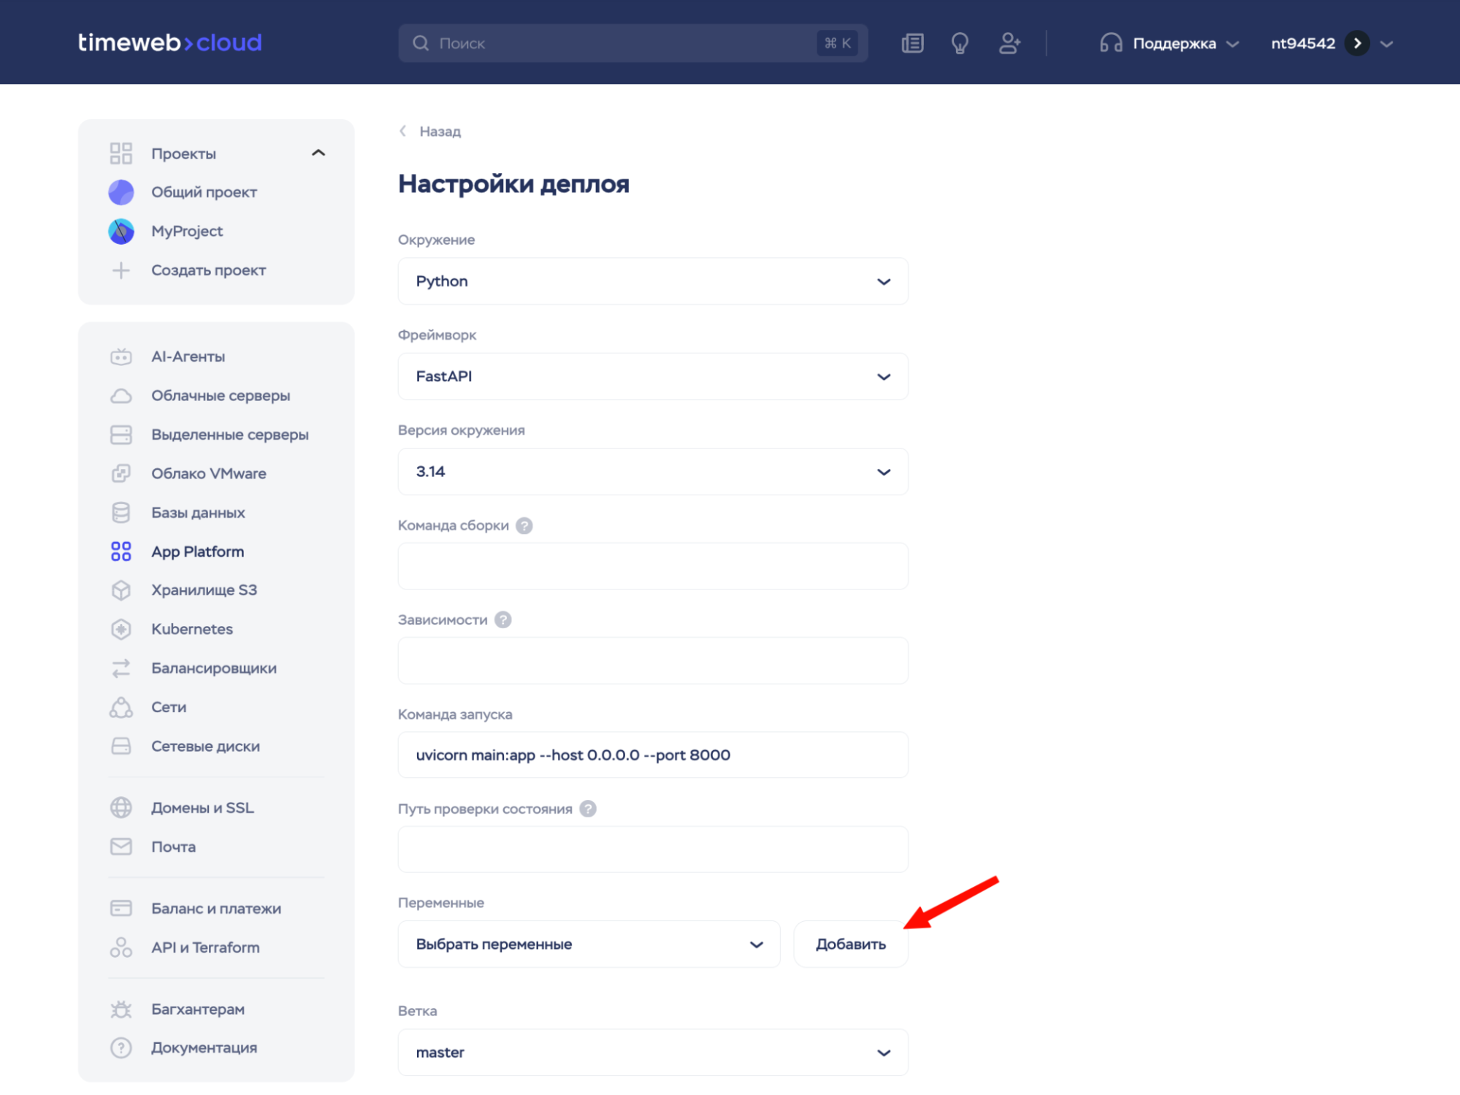Click the timeweb cloud logo

[169, 42]
